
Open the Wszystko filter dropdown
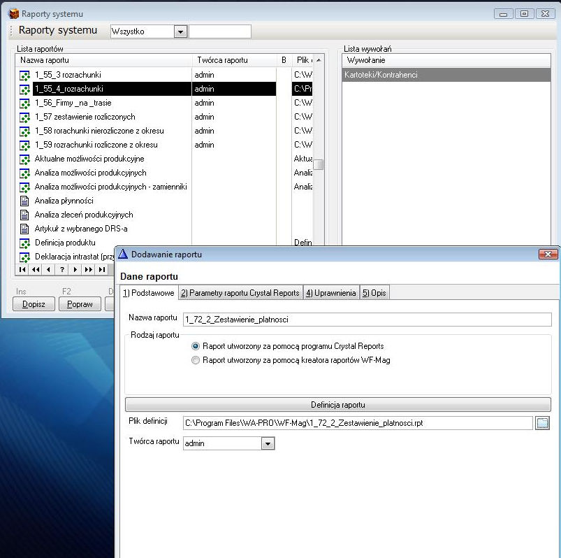(x=181, y=31)
